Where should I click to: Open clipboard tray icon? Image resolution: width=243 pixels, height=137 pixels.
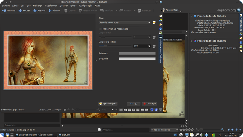tap(192, 135)
